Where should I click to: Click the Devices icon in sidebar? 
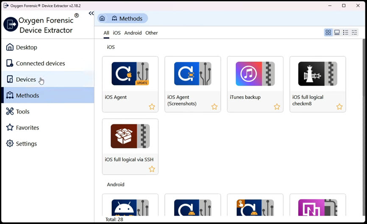coord(10,79)
